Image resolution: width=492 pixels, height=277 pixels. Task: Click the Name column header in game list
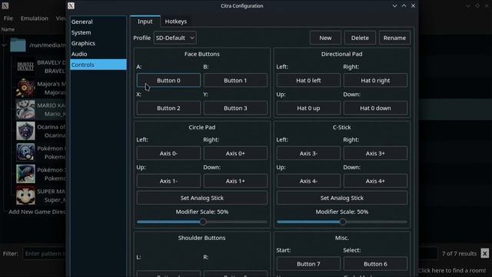8,29
